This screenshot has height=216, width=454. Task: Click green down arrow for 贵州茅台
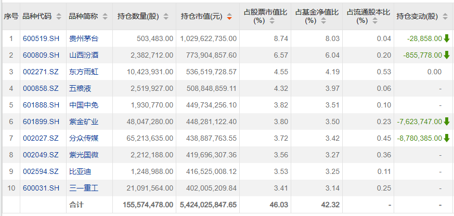pos(447,38)
